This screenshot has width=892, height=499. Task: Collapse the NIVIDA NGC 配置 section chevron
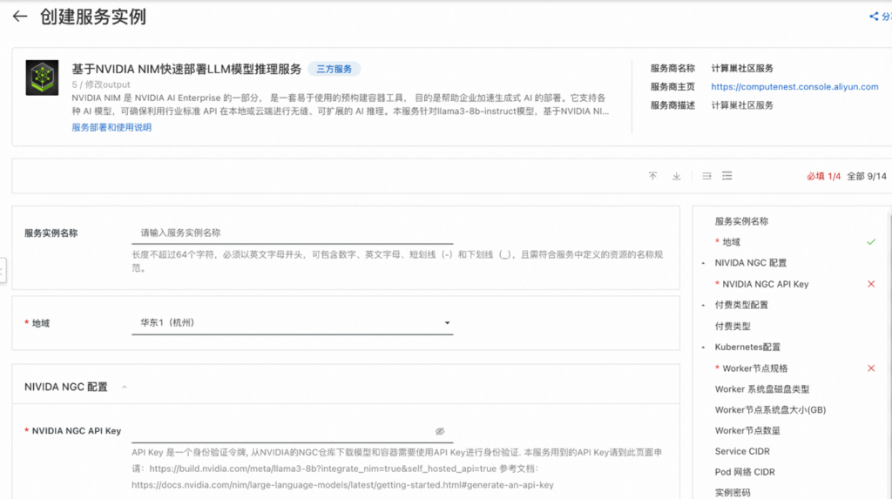[x=124, y=387]
